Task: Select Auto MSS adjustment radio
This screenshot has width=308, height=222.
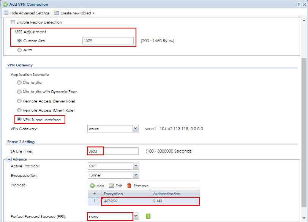Action: tap(19, 50)
